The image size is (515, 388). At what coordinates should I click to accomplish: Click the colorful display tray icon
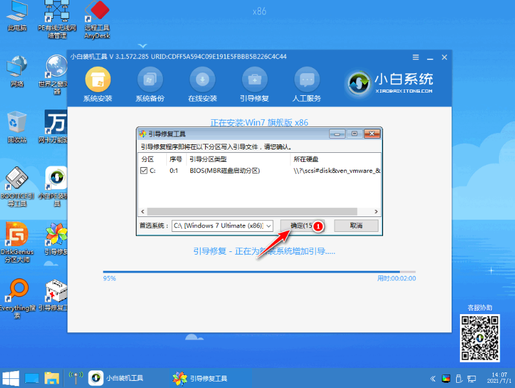[x=446, y=379]
